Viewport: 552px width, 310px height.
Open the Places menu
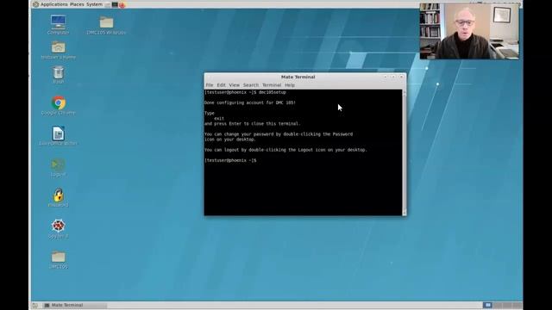[77, 4]
